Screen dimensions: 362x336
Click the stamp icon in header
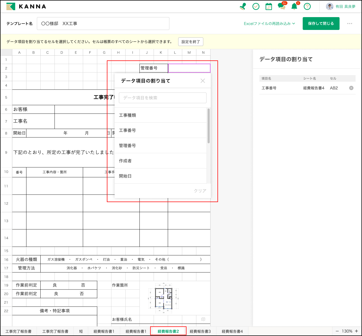click(243, 6)
